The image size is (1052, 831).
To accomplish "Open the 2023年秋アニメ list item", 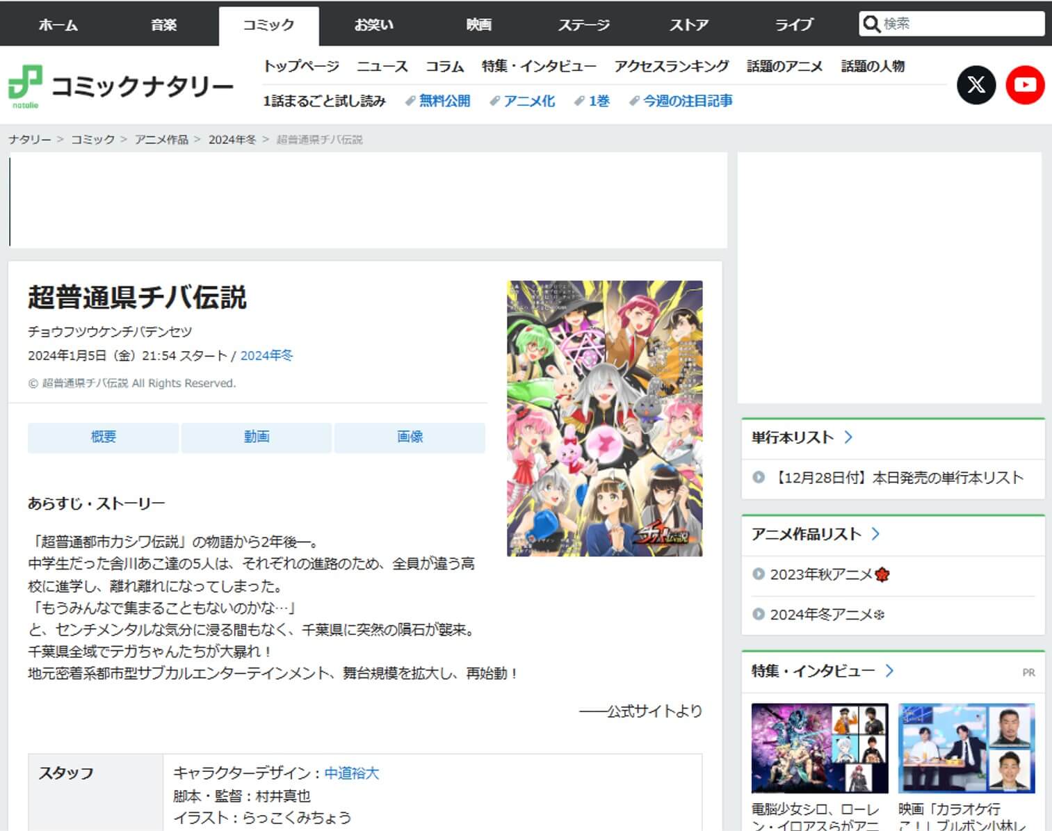I will tap(820, 574).
